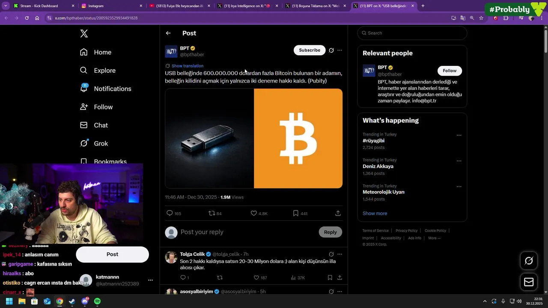
Task: Open Grok floating button icon
Action: (x=529, y=261)
